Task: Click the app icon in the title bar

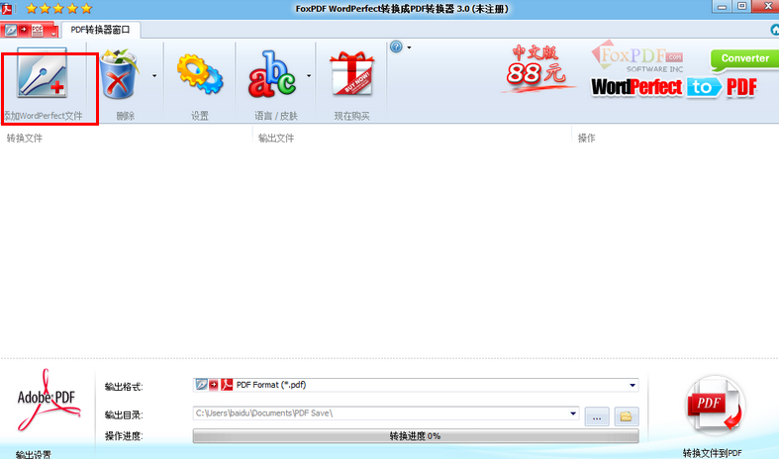Action: click(7, 9)
